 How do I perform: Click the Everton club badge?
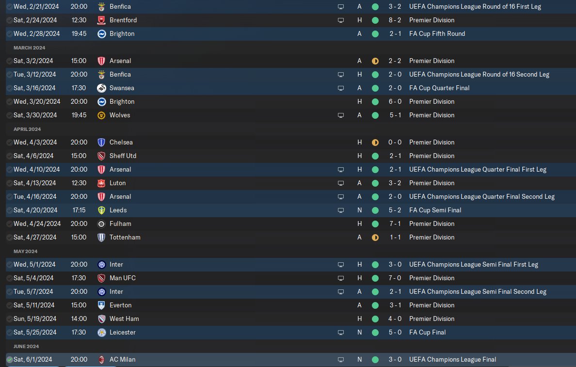tap(101, 305)
